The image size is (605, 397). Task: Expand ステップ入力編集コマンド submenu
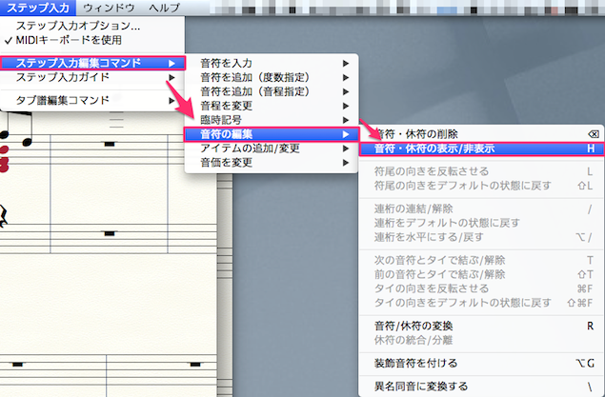92,63
